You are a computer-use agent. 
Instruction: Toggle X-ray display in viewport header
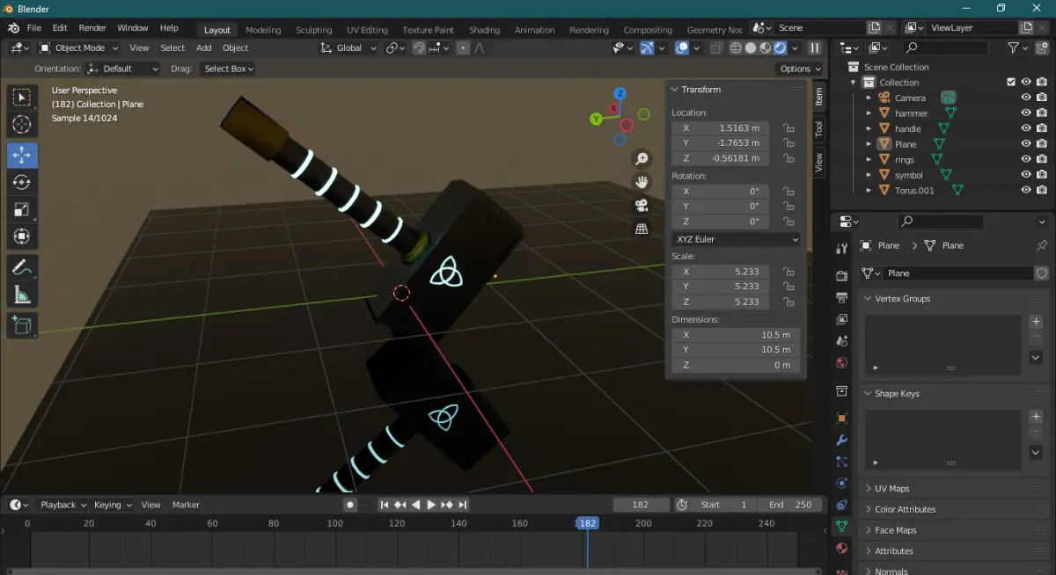pos(715,47)
